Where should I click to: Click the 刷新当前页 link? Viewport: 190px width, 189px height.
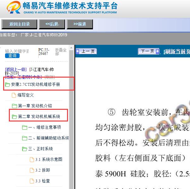[x=177, y=52]
